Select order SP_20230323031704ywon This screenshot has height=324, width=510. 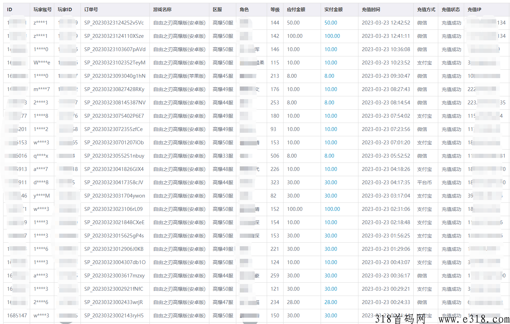(115, 196)
